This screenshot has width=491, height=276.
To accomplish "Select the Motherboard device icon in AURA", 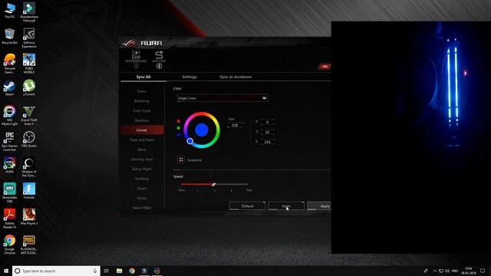I will tap(136, 55).
